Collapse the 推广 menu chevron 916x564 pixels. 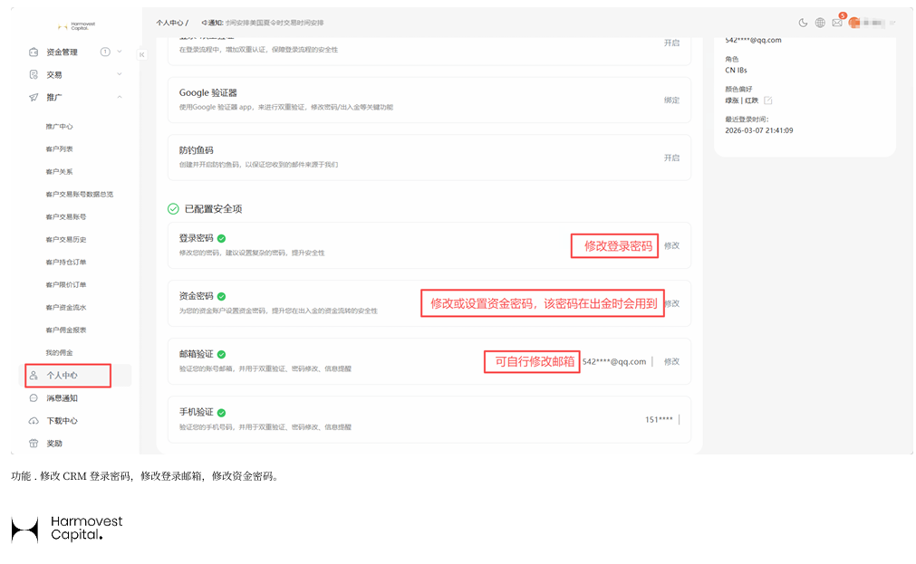(x=120, y=98)
